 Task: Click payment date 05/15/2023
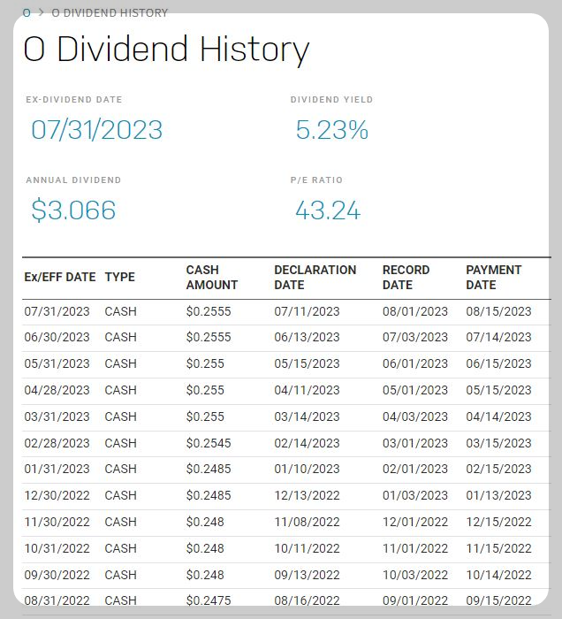(x=499, y=390)
